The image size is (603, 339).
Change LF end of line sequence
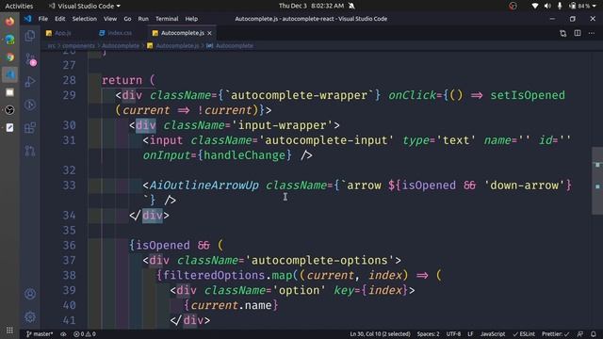(470, 334)
